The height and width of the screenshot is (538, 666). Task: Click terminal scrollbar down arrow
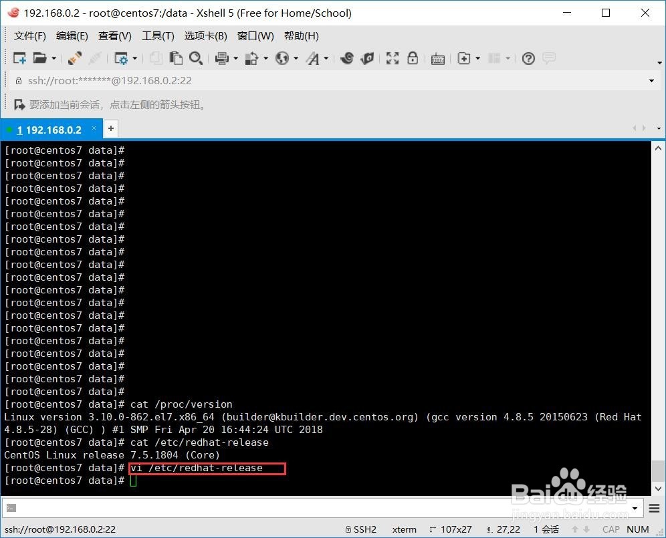click(x=658, y=489)
